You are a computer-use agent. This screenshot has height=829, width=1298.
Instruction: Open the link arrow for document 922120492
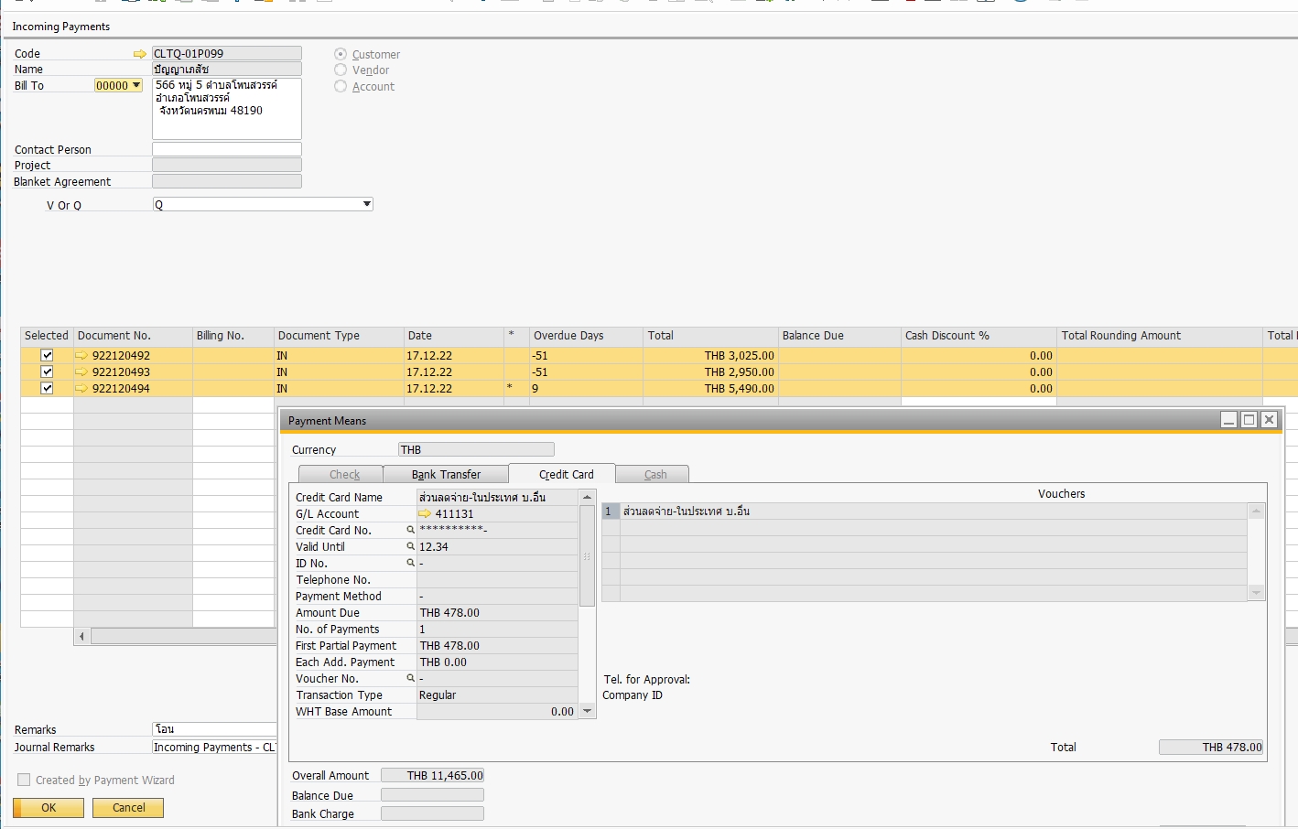(82, 356)
